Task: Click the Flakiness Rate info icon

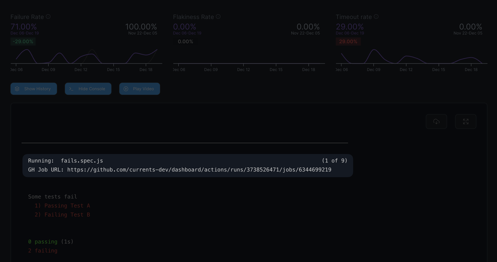Action: pyautogui.click(x=218, y=17)
